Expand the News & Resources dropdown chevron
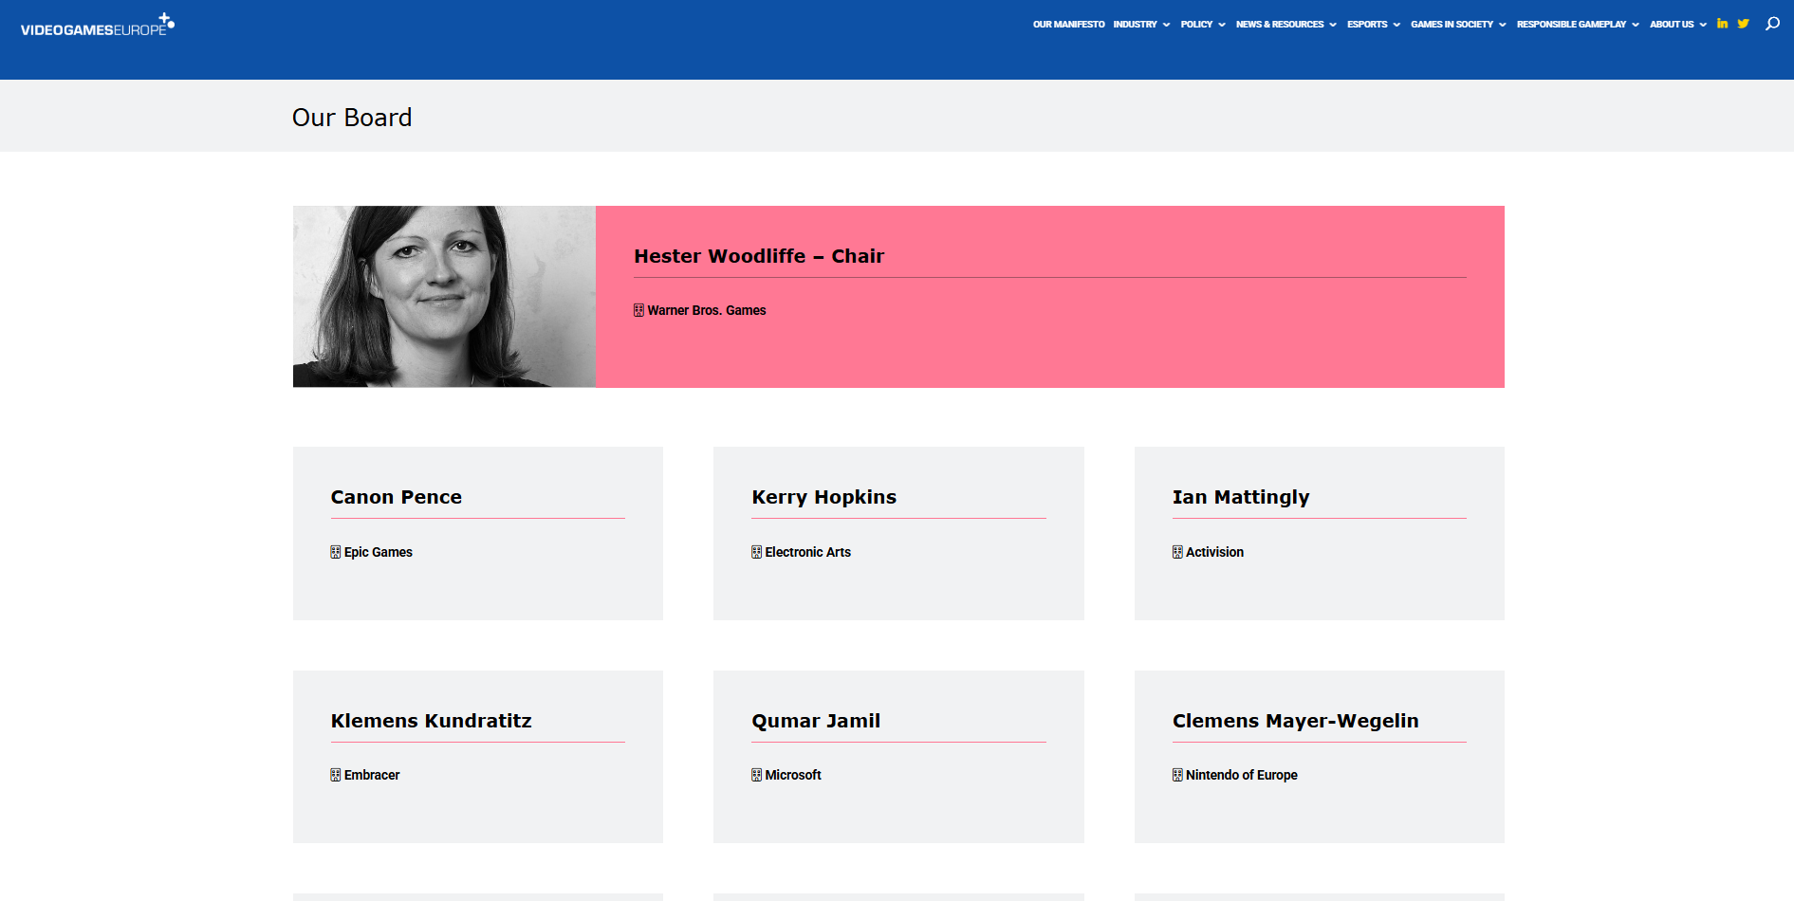Screen dimensions: 1794x901 [x=1333, y=25]
